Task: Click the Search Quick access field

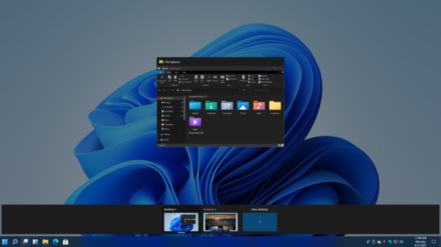Action: 266,90
